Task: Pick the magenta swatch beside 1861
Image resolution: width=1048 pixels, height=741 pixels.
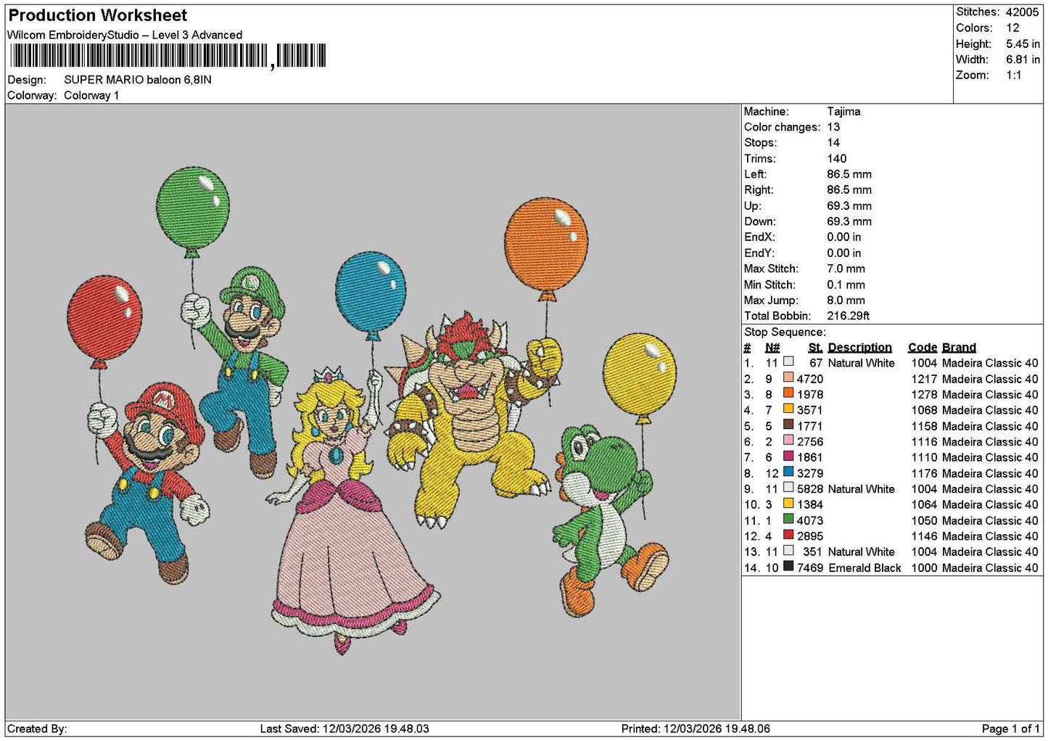Action: click(788, 456)
